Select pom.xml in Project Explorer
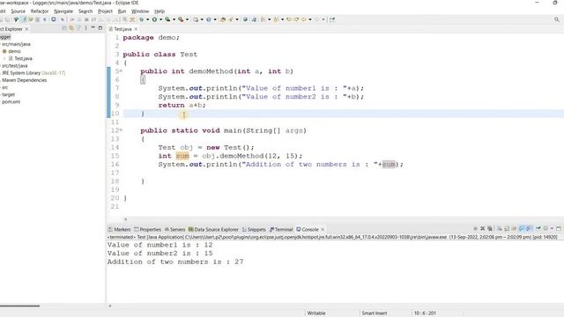The image size is (564, 317). point(11,102)
